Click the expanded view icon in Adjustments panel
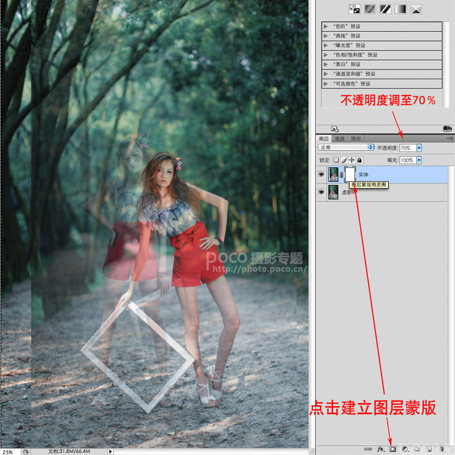The height and width of the screenshot is (455, 455). [335, 129]
